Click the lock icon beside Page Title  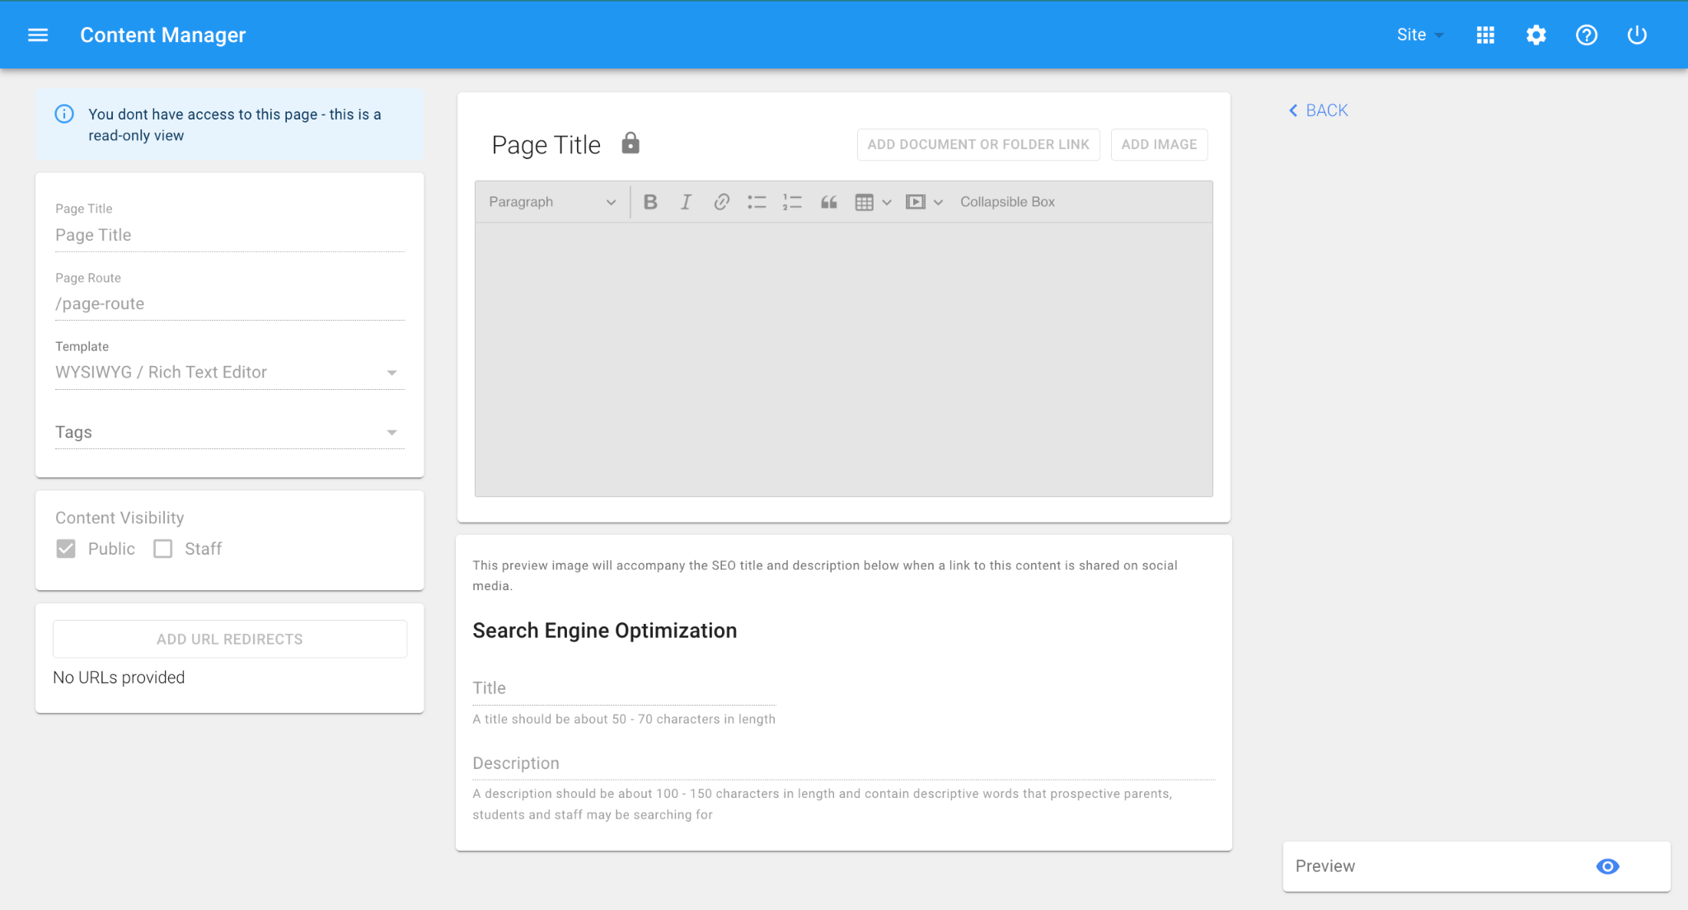(631, 143)
